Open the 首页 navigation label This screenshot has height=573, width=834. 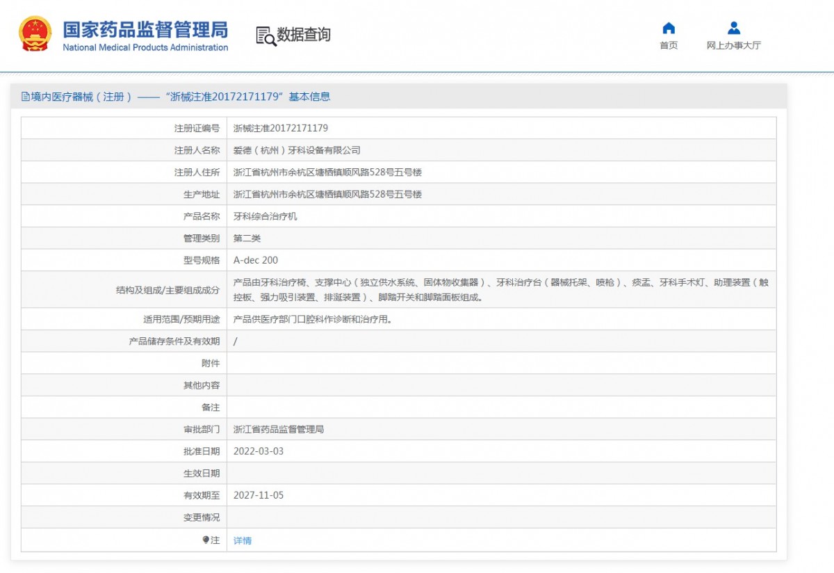(669, 46)
